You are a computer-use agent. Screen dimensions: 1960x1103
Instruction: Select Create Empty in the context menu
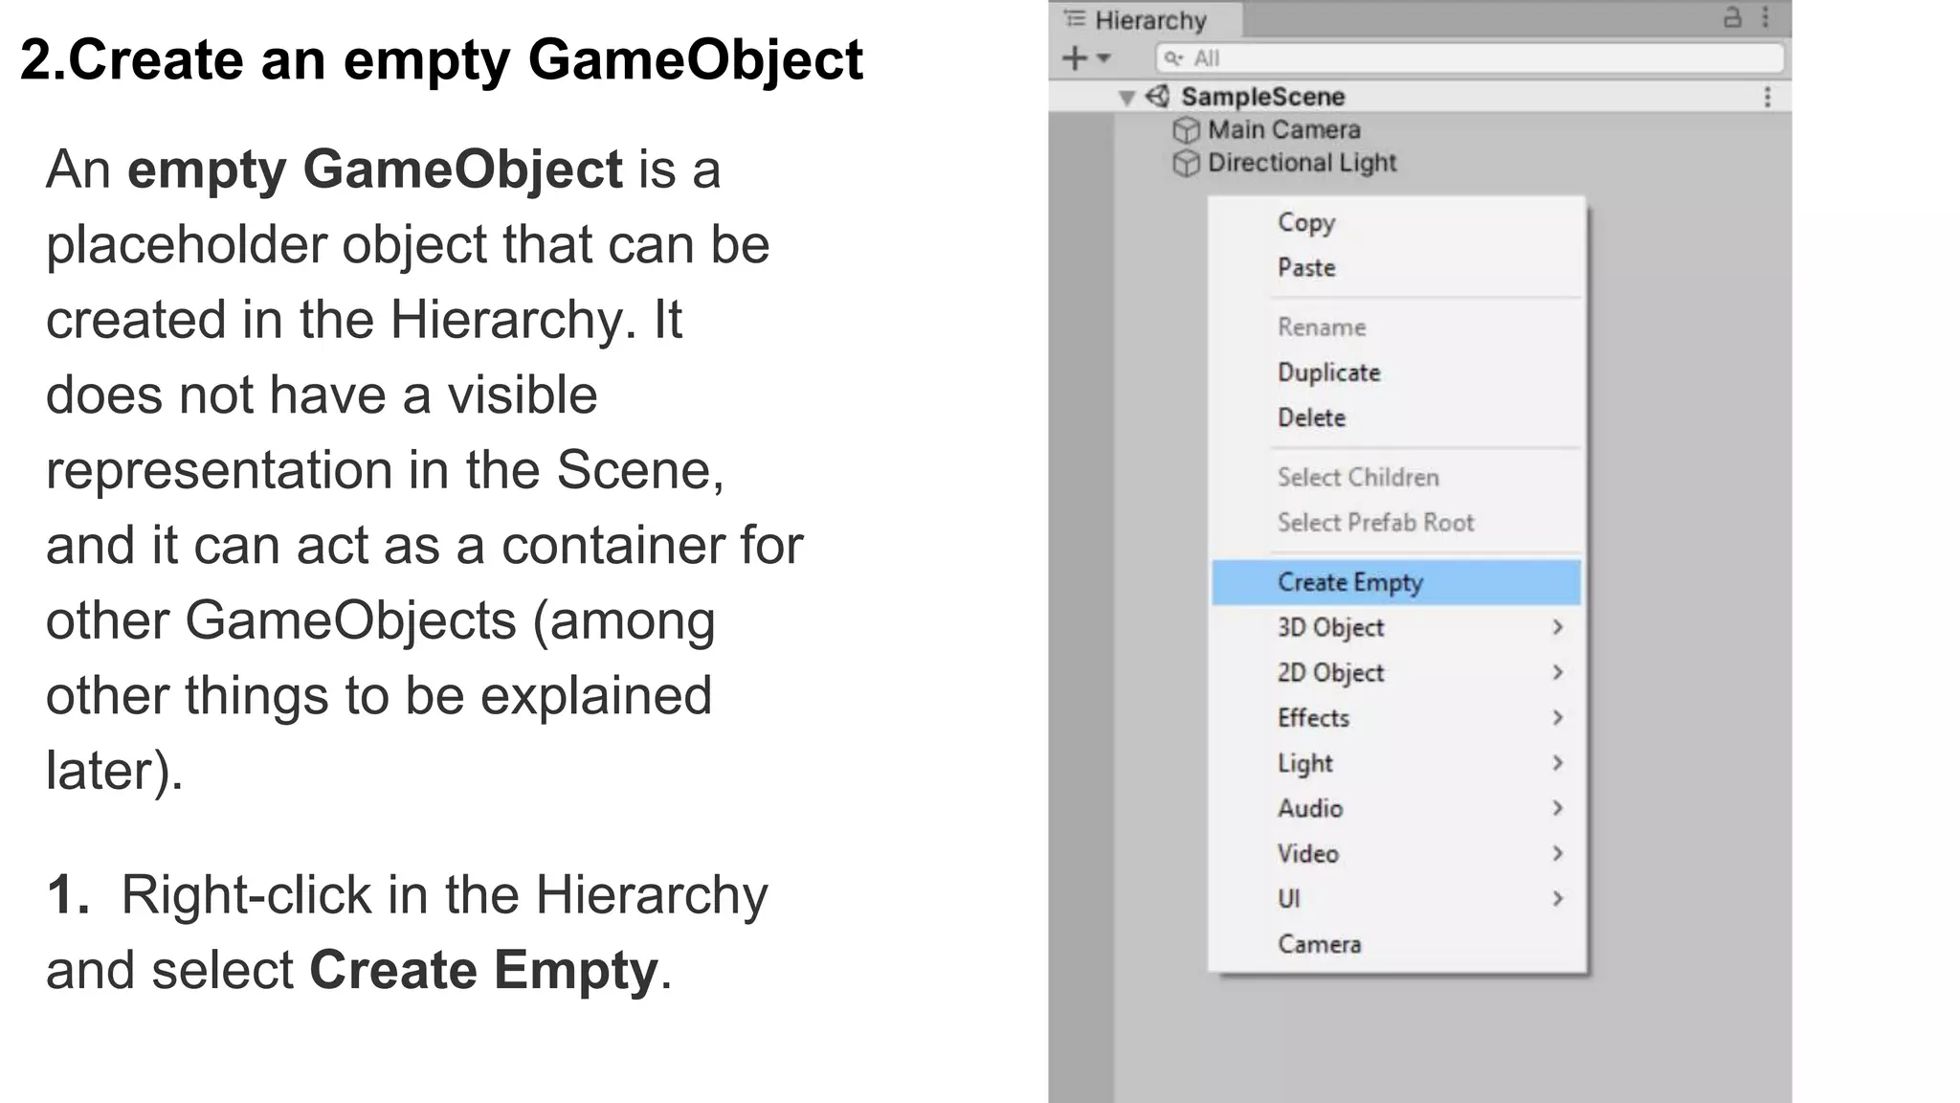[x=1397, y=582]
